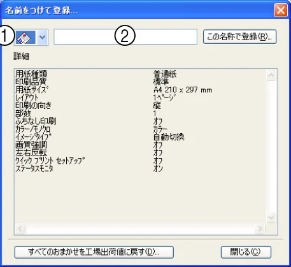Select the レイアウト row label
291x267 pixels.
[27, 97]
